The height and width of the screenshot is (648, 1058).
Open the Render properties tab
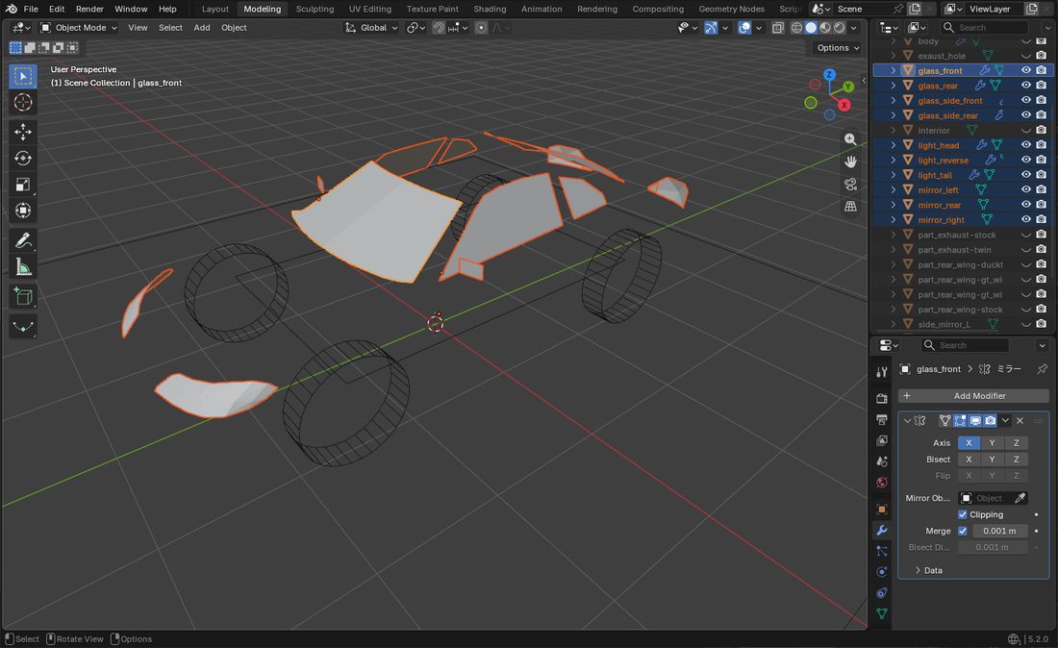(x=881, y=398)
